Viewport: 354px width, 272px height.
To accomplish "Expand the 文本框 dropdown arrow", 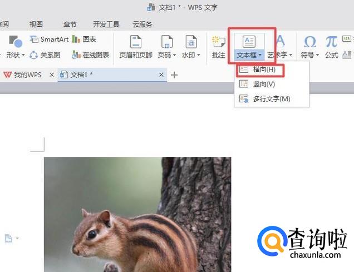I will 260,55.
